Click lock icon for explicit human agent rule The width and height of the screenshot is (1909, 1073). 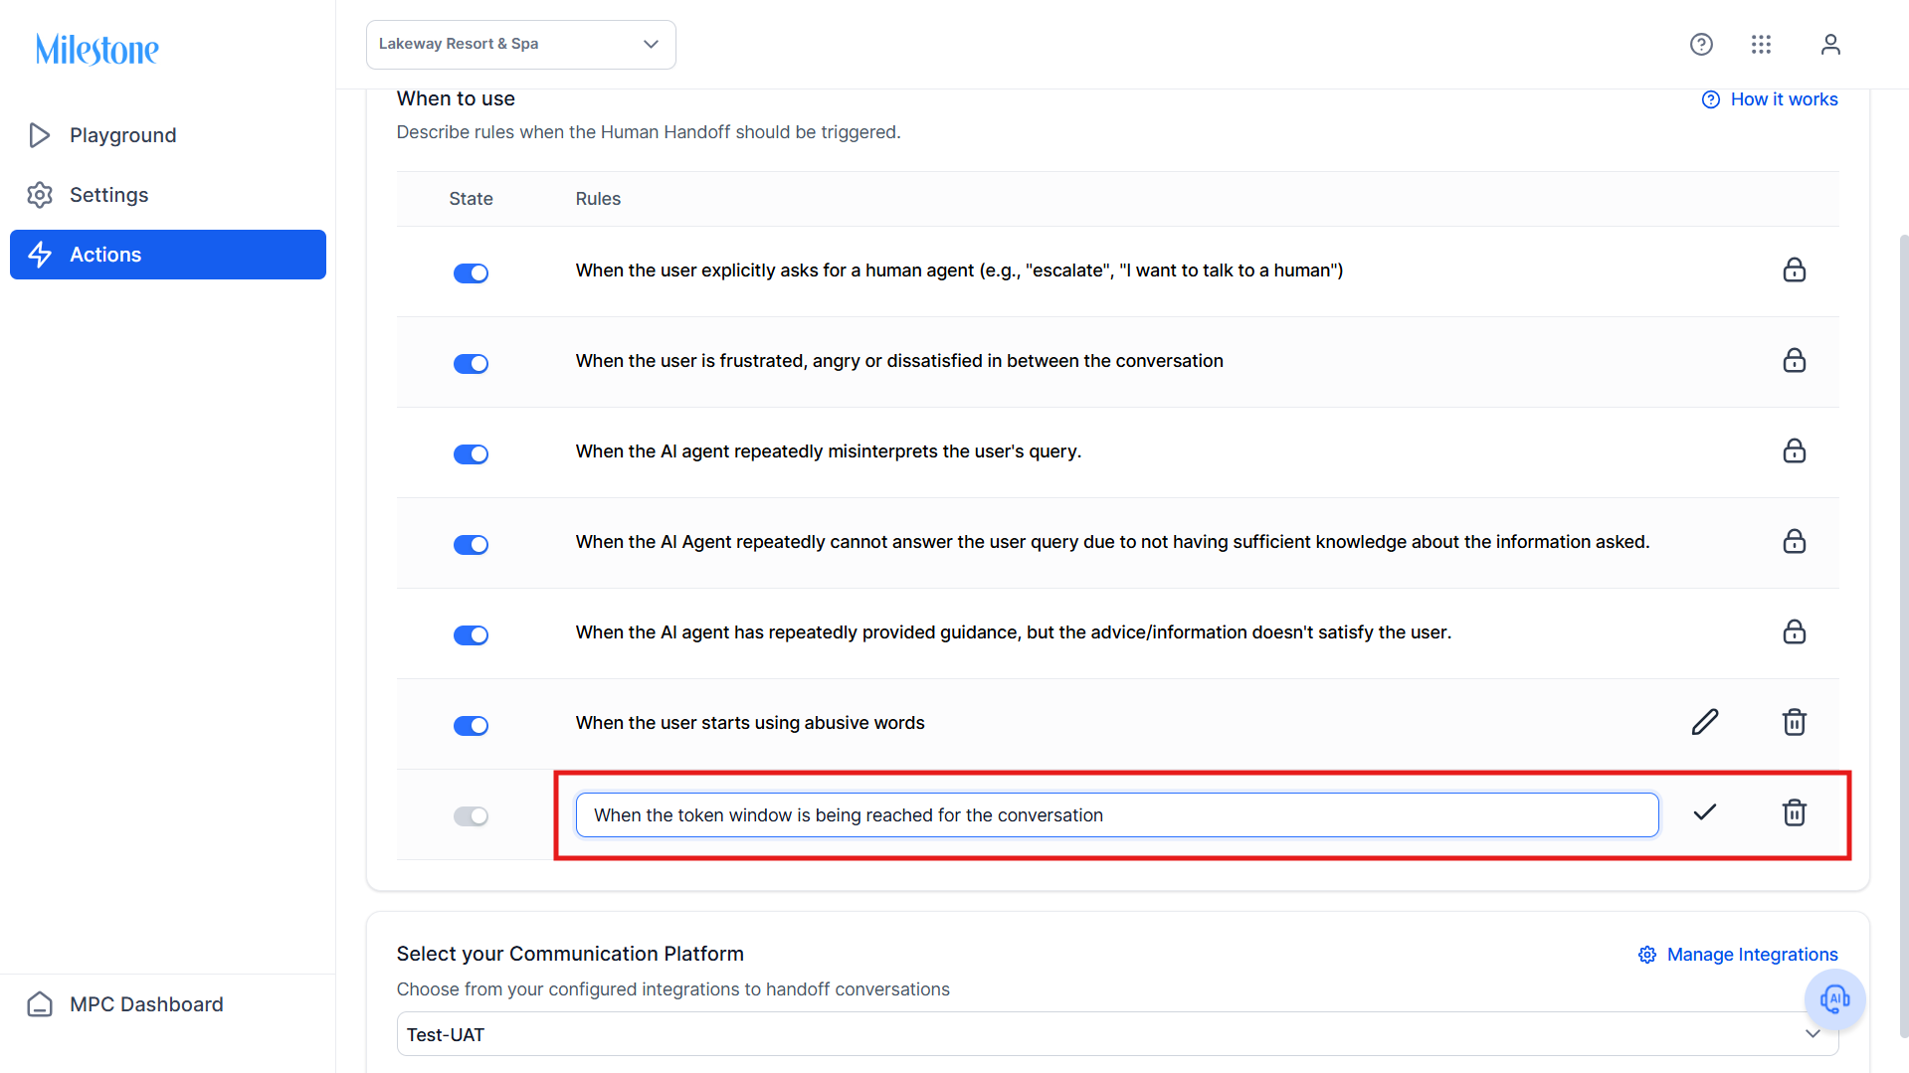(1794, 270)
